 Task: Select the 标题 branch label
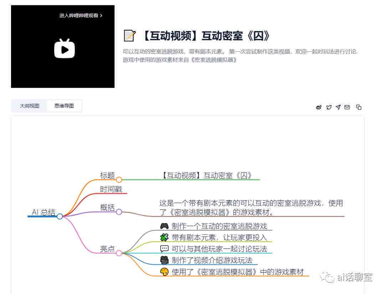(107, 175)
